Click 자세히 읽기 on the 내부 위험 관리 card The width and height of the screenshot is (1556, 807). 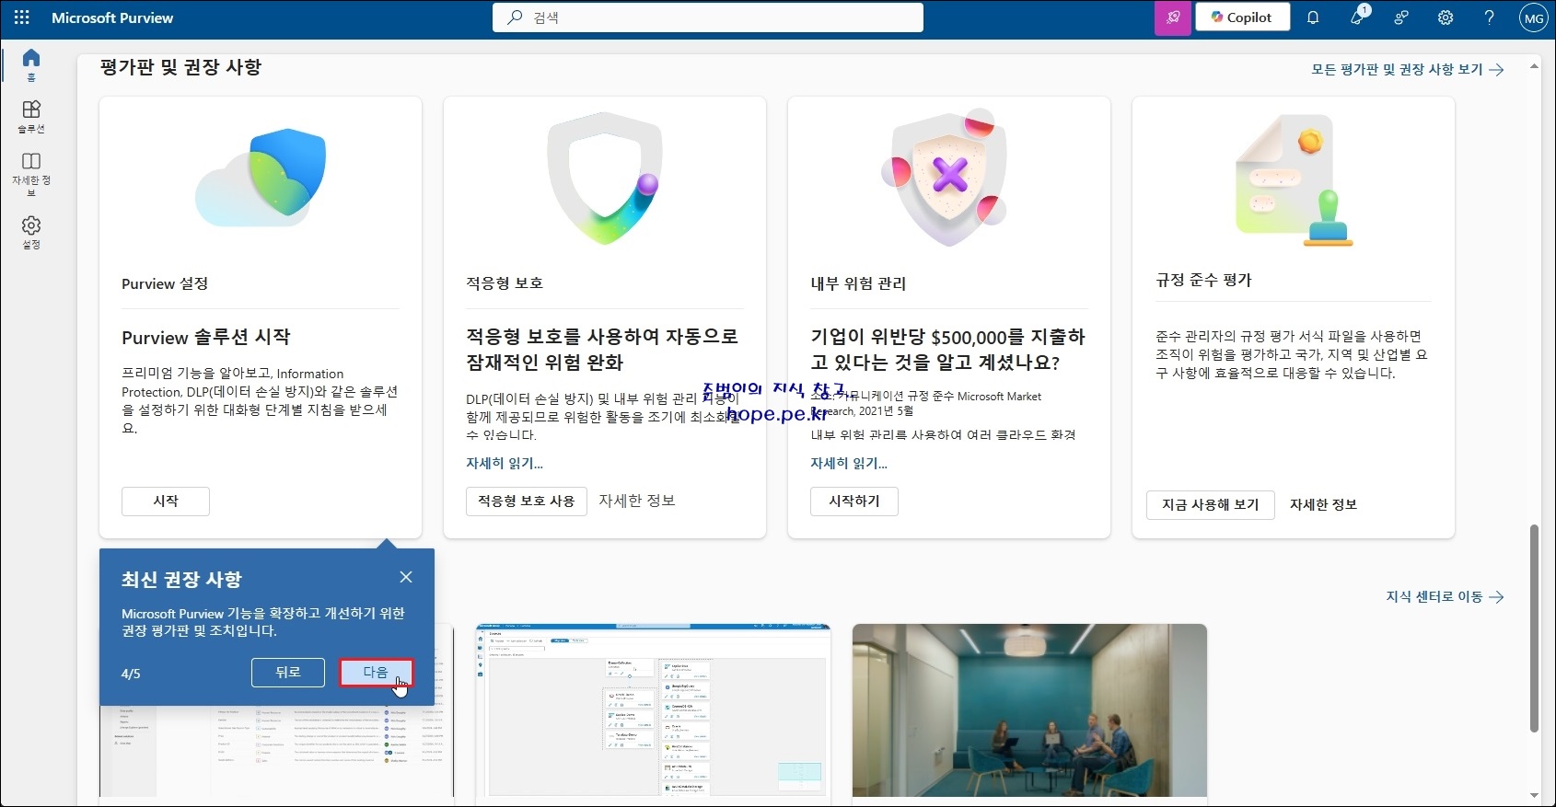tap(849, 464)
